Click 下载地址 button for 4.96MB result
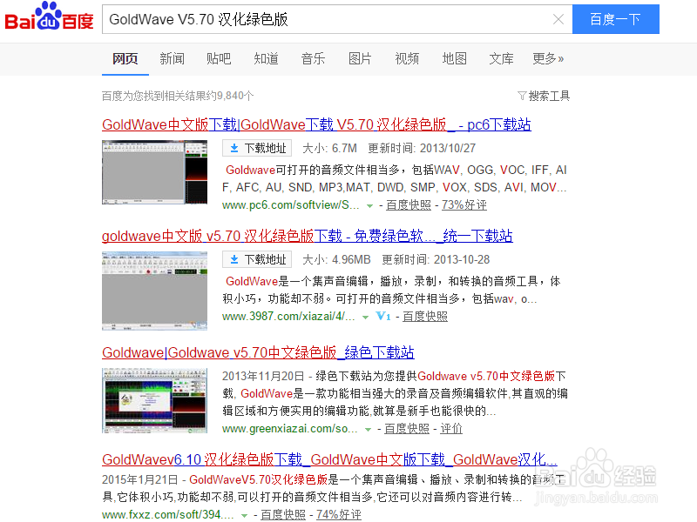This screenshot has width=697, height=522. 257,259
